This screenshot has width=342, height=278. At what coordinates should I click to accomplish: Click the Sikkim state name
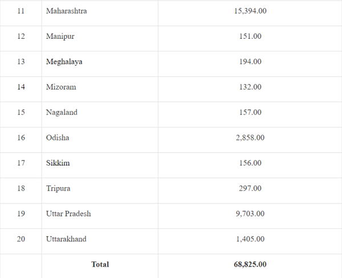58,163
